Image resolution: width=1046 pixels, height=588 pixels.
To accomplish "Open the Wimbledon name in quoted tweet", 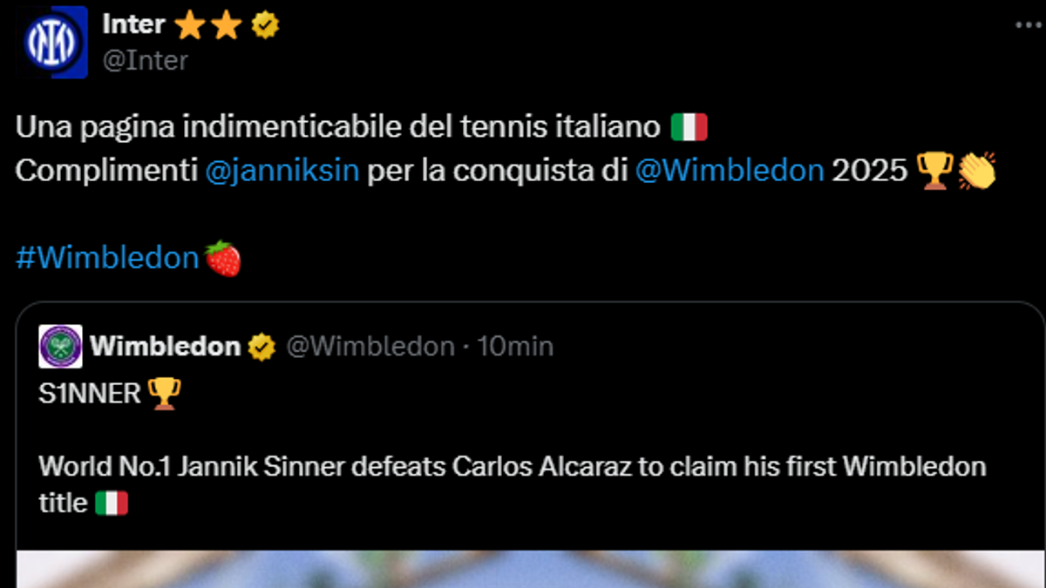I will (x=166, y=347).
